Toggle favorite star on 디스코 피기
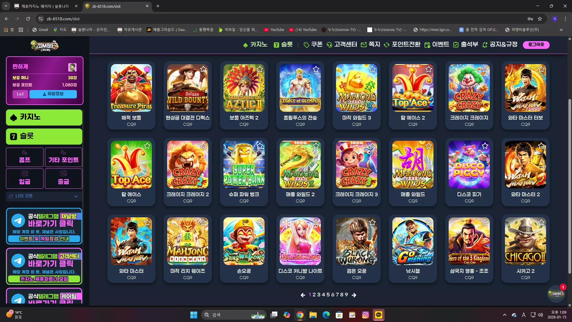This screenshot has width=572, height=322. tap(485, 146)
